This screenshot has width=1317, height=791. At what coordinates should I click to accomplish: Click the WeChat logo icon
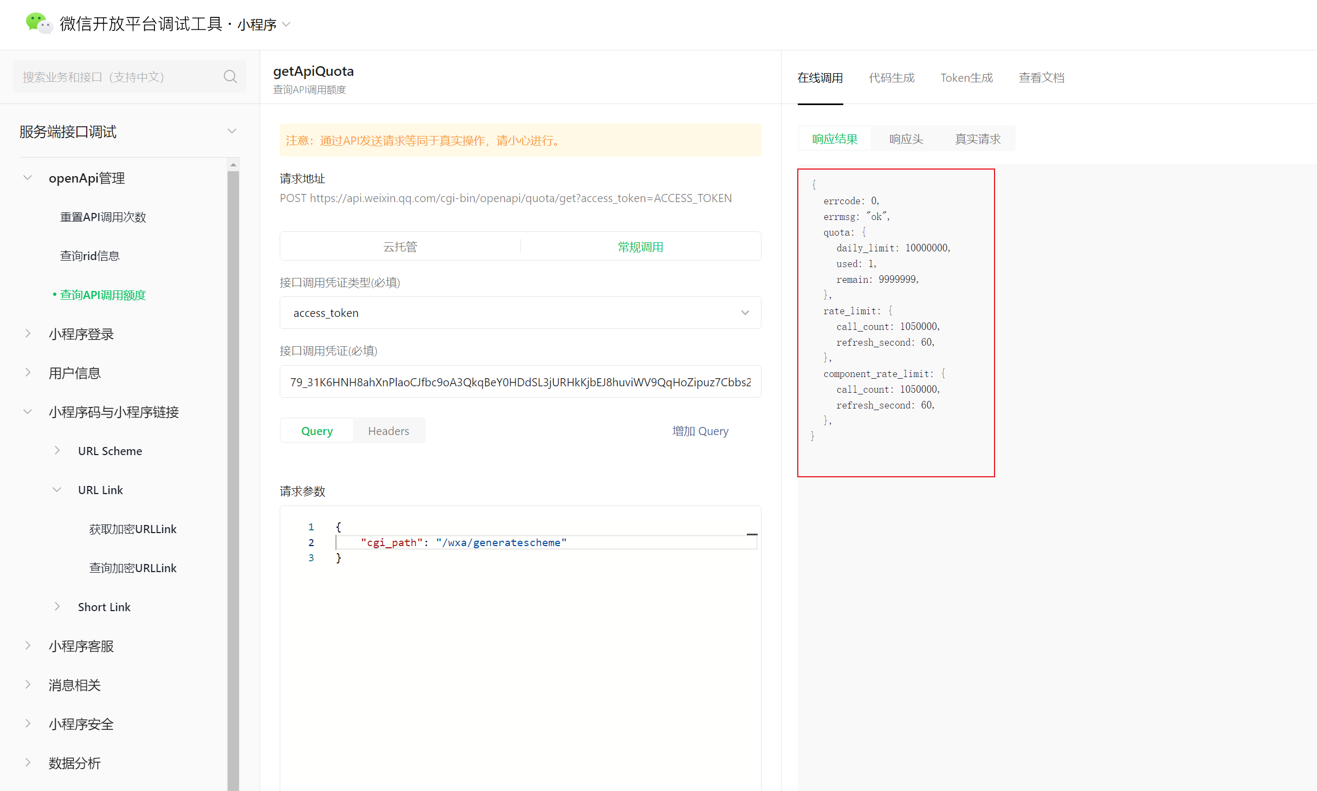tap(38, 23)
